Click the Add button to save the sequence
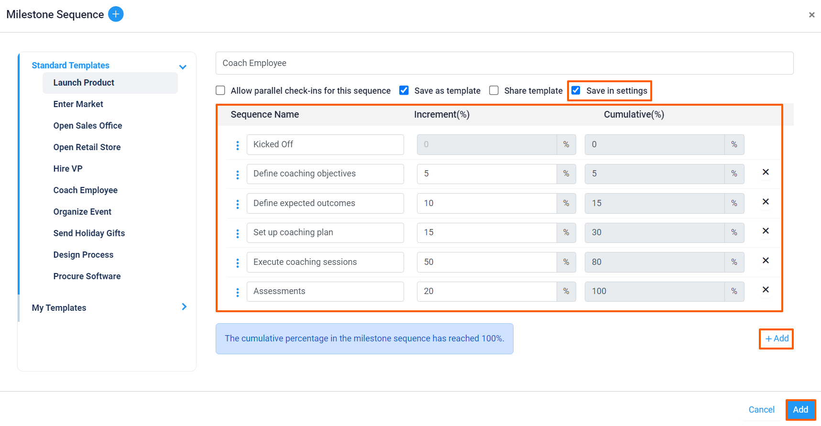The height and width of the screenshot is (426, 821). tap(800, 410)
